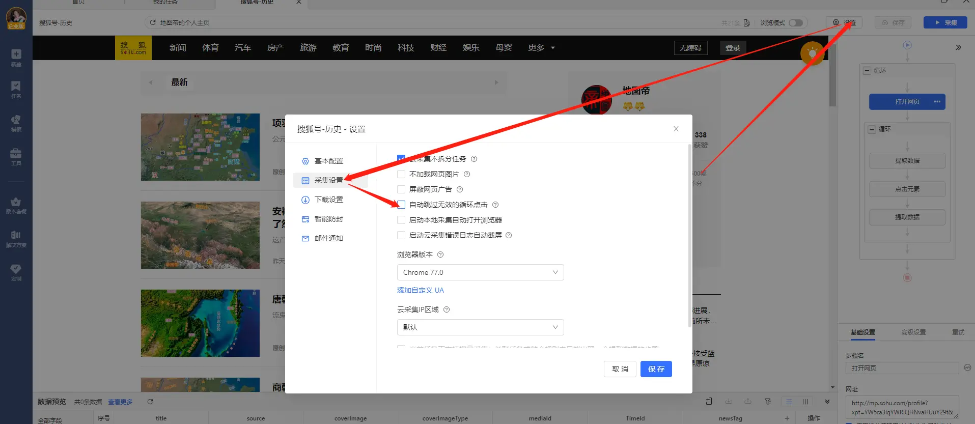Click the 取消 button in dialog
Viewport: 975px width, 424px height.
[620, 369]
